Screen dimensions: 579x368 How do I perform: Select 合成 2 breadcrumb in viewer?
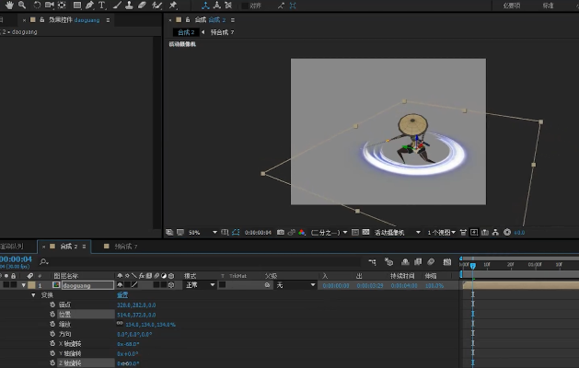click(186, 32)
